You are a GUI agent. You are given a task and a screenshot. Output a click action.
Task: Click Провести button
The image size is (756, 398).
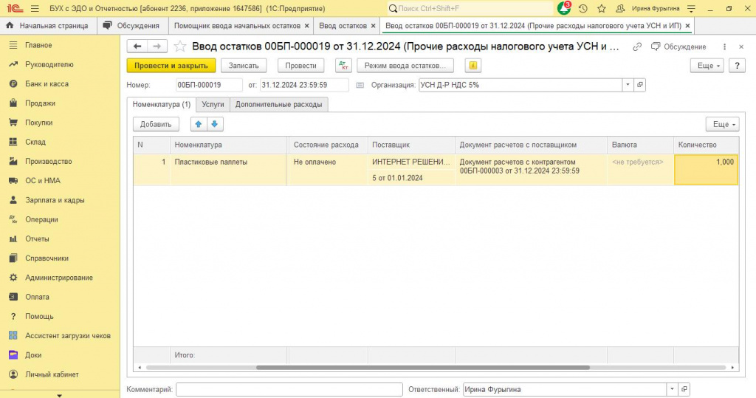[x=301, y=66]
